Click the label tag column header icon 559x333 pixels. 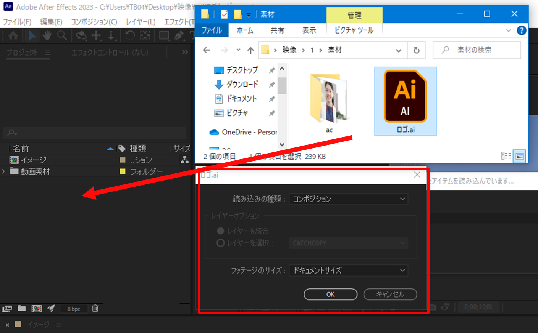[x=122, y=149]
